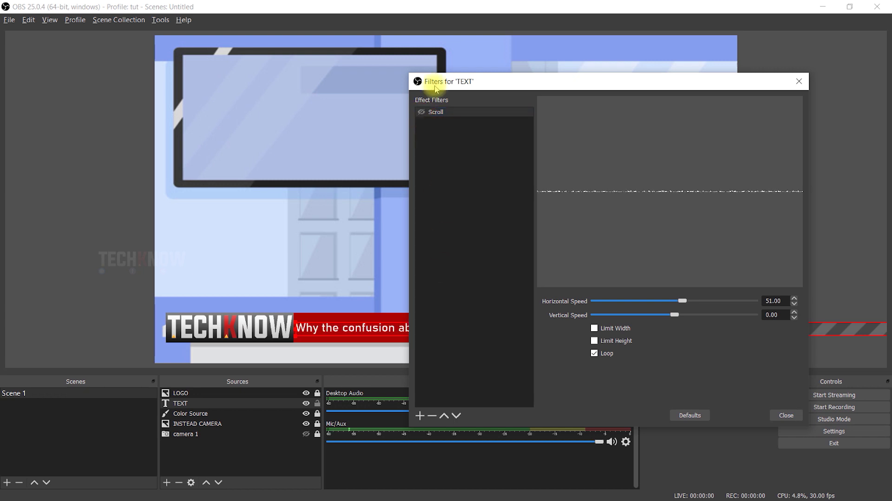Click the Close button in Filters dialog
This screenshot has height=501, width=892.
[786, 415]
